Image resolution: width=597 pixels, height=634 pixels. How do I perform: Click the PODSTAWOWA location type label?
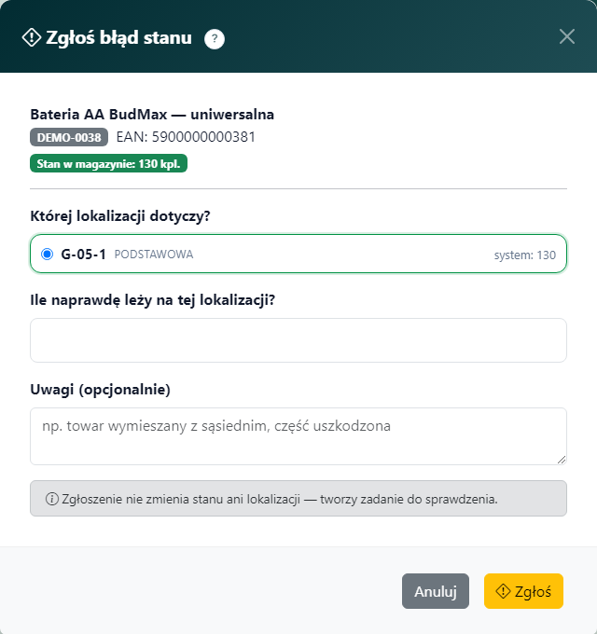[x=154, y=255]
